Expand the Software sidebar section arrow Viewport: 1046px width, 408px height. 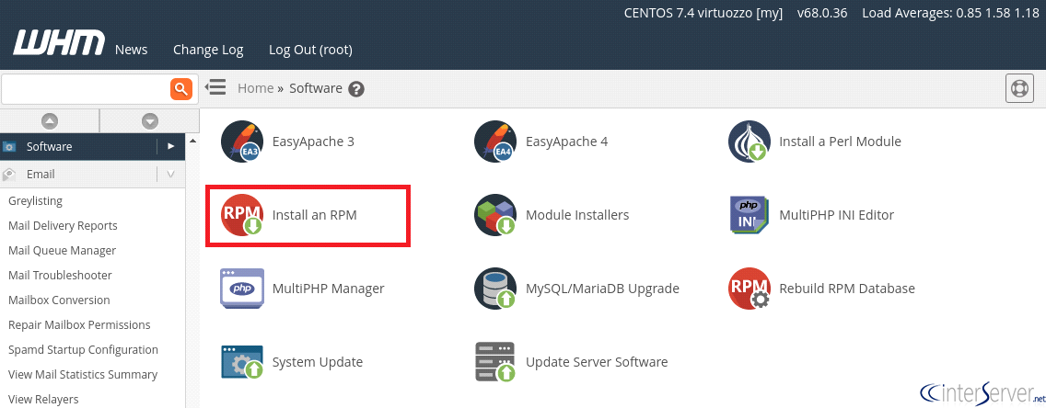(x=170, y=146)
